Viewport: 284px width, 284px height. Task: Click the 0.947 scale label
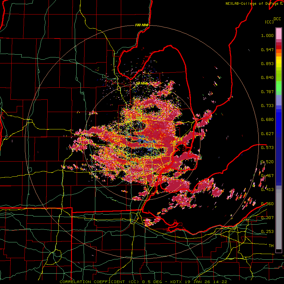(267, 50)
